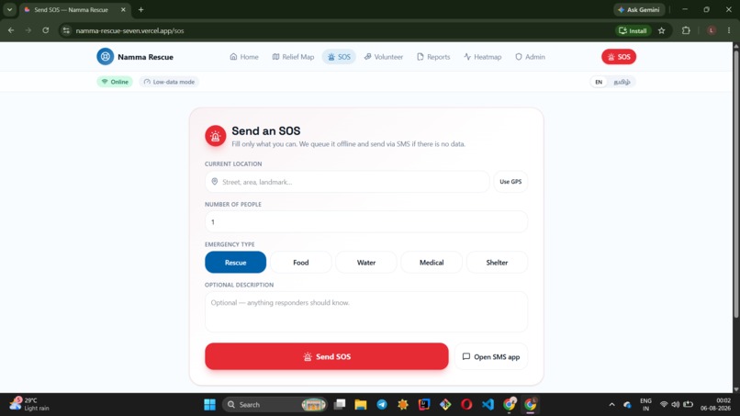The height and width of the screenshot is (416, 740).
Task: Click the browser back arrow
Action: pos(11,30)
